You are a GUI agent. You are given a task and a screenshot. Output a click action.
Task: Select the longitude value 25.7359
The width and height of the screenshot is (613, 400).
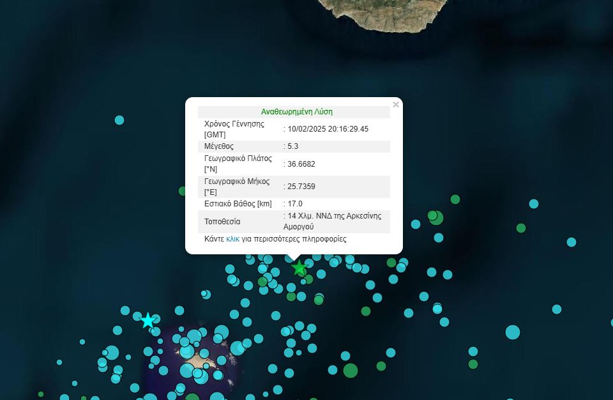click(301, 187)
